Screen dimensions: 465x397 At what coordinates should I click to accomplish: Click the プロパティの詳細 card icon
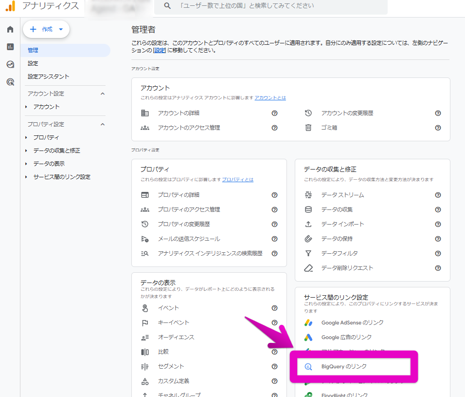[145, 195]
